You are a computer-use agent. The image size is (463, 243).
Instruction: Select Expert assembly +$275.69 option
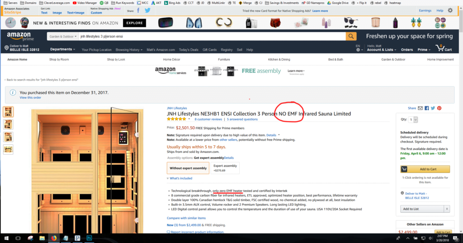pyautogui.click(x=225, y=168)
